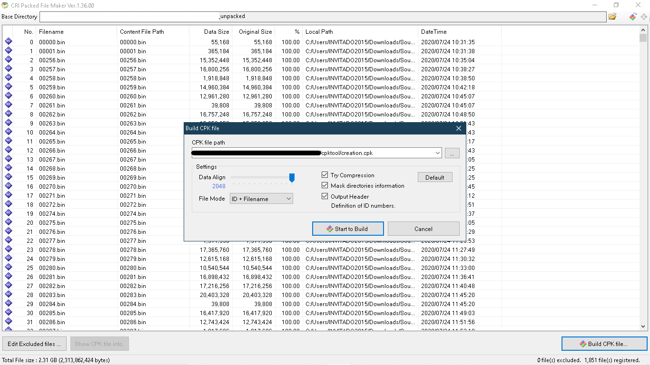
Task: Pick the file icon beside 00261.bin
Action: click(8, 105)
